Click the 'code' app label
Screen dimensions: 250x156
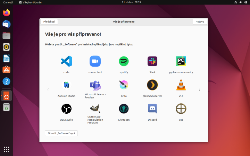[x=66, y=72]
